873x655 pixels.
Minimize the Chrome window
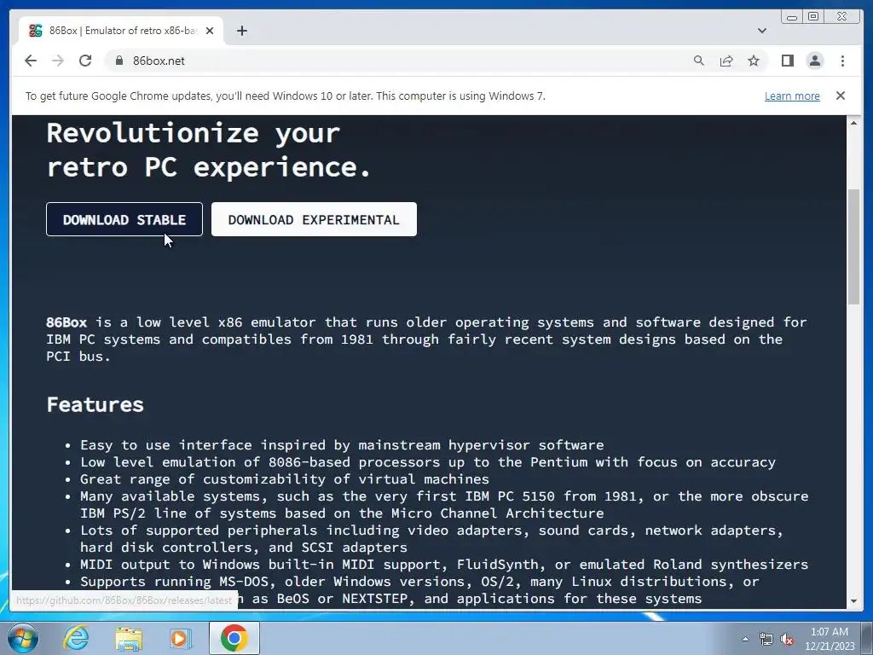pyautogui.click(x=792, y=17)
